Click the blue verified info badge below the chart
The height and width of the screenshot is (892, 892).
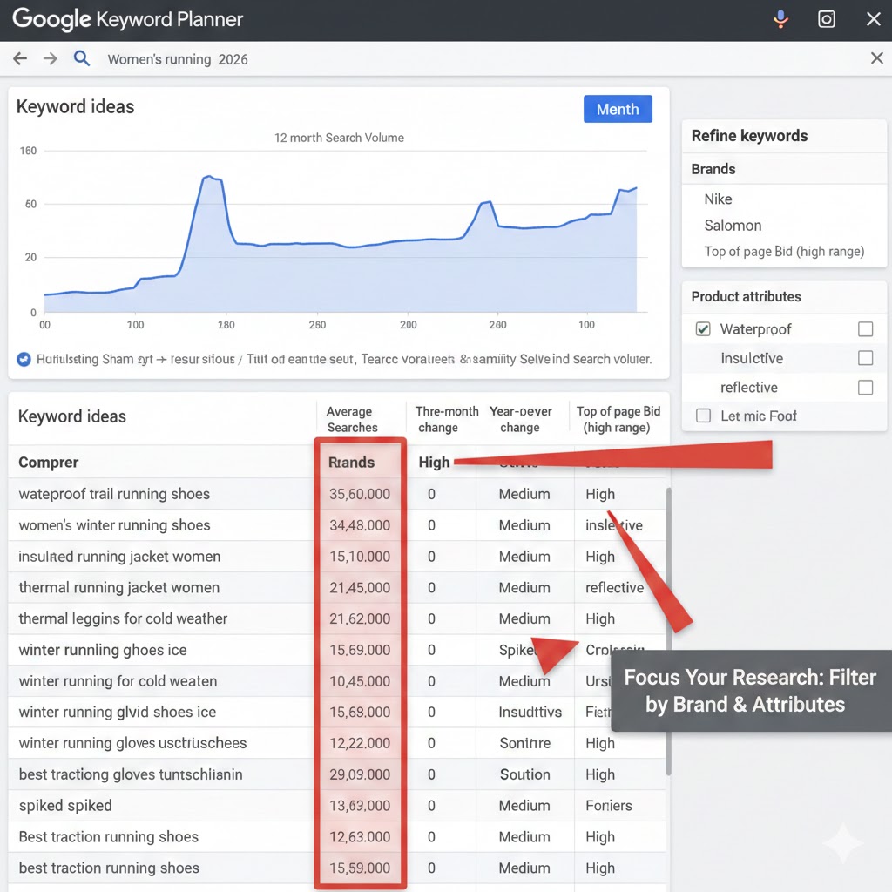(23, 359)
